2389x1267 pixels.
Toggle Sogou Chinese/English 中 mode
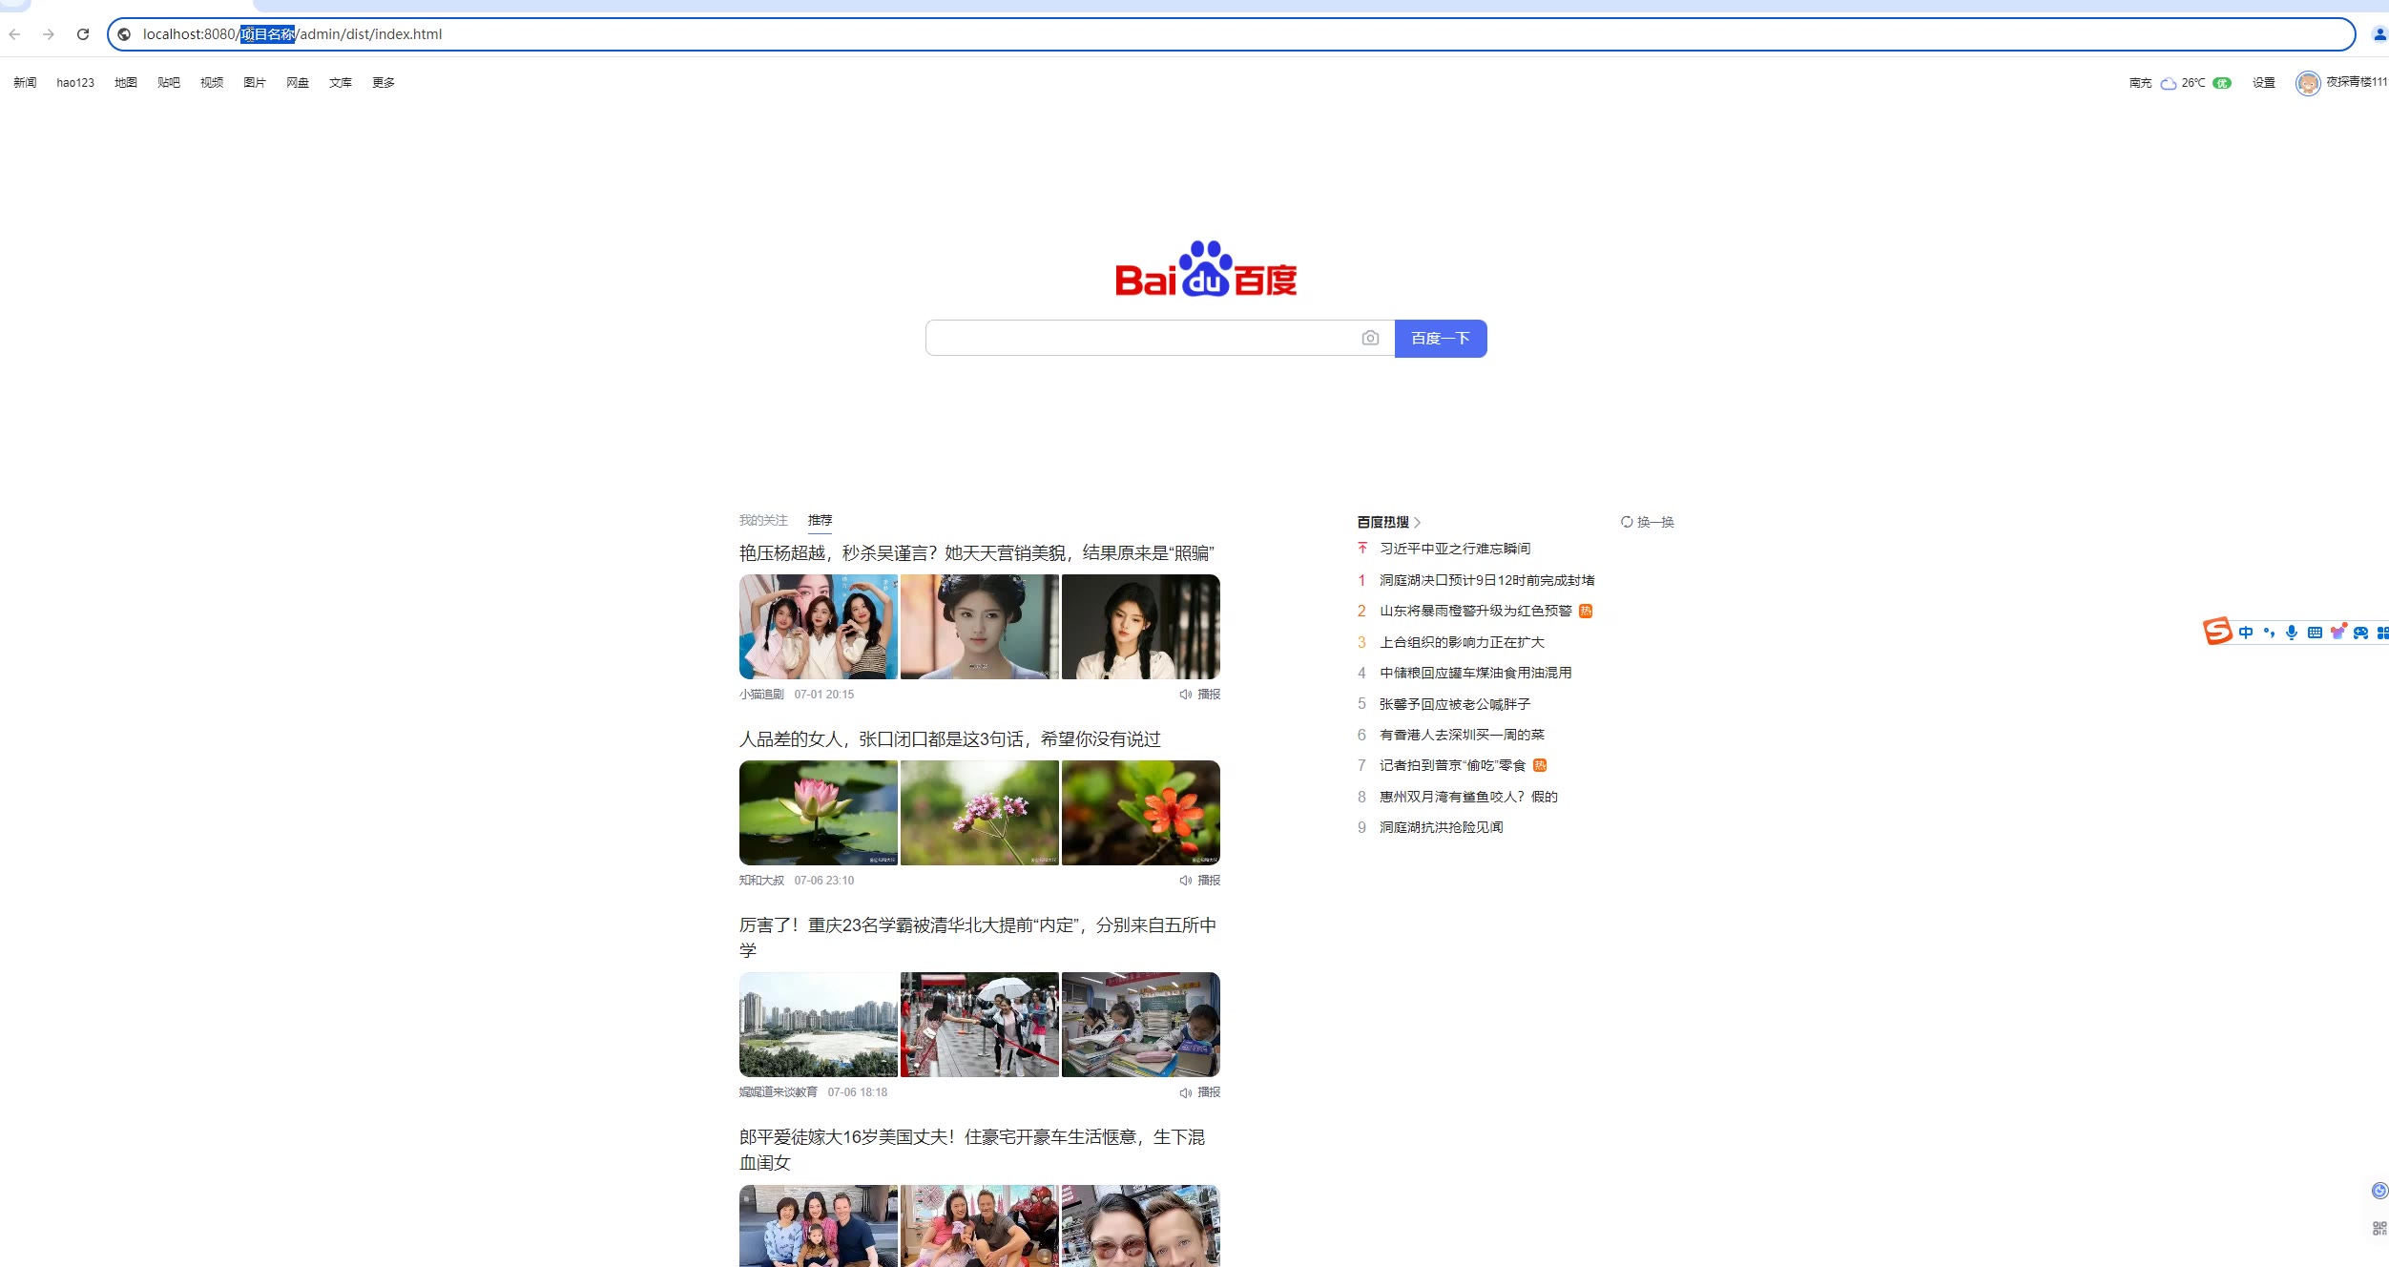tap(2245, 633)
